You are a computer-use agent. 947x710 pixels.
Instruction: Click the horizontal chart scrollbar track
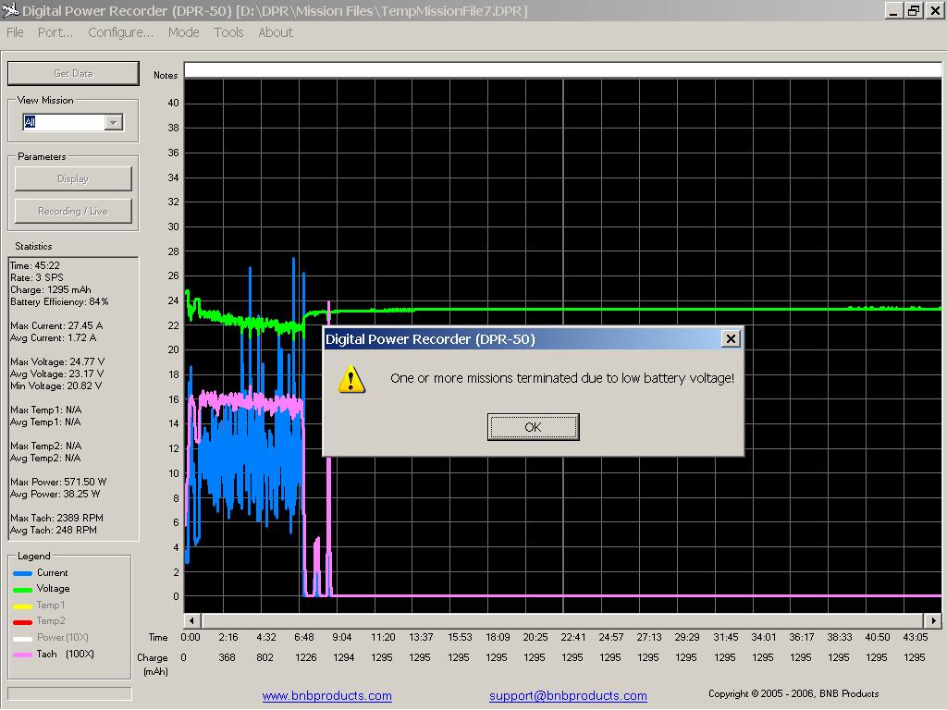[562, 620]
